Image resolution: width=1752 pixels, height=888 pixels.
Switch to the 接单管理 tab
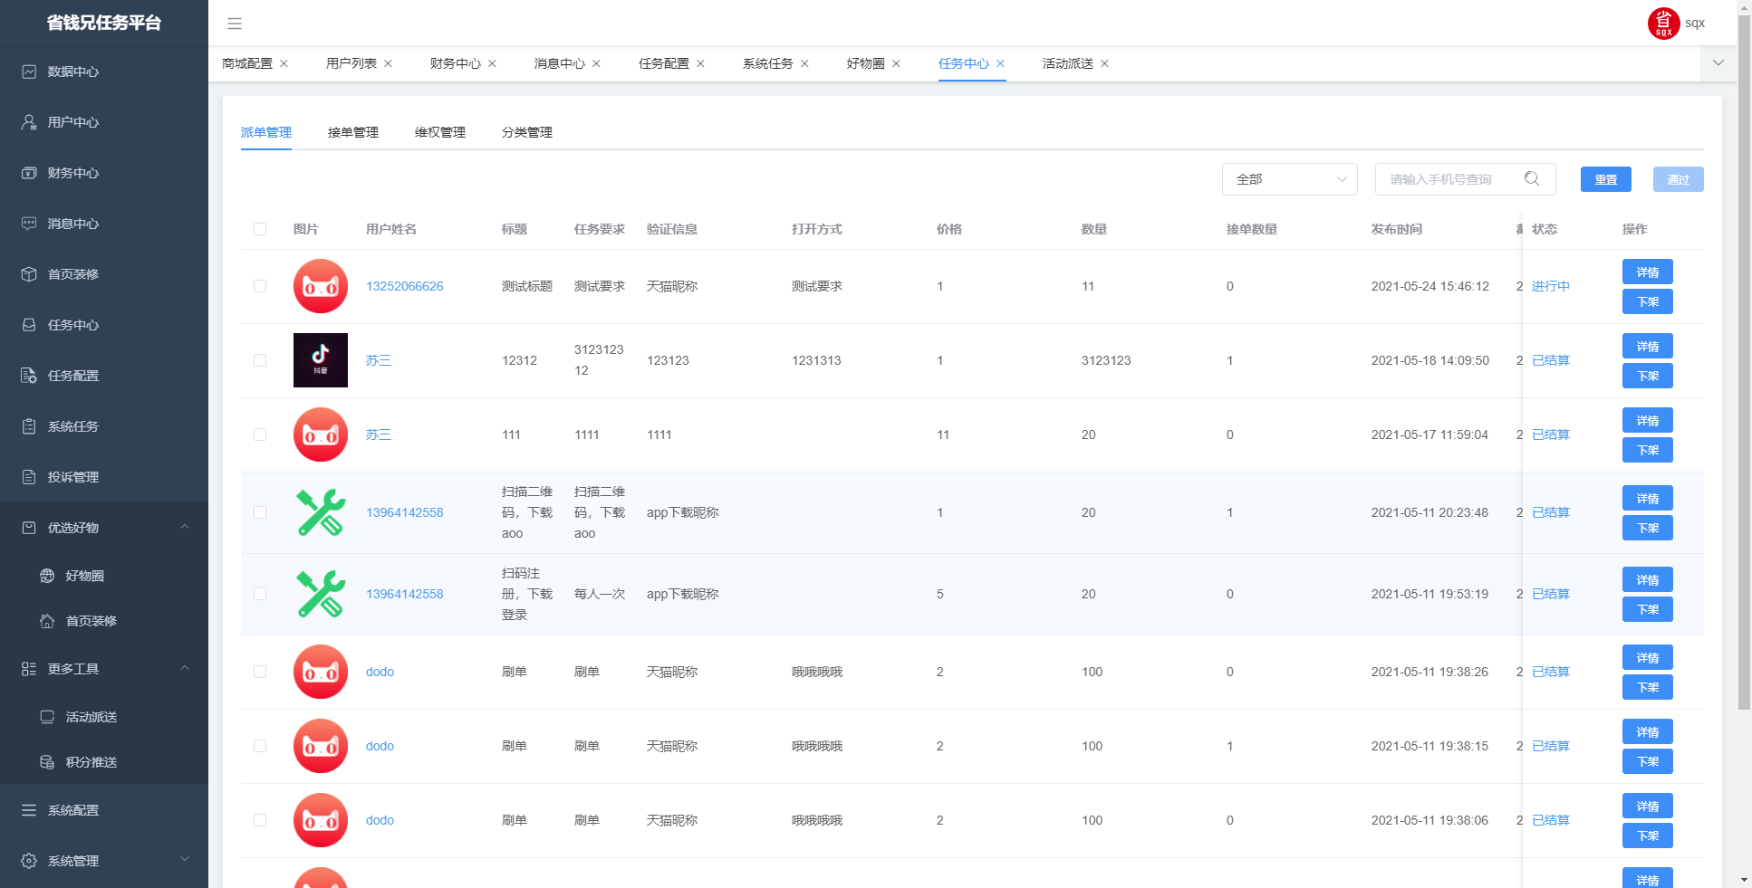coord(353,132)
